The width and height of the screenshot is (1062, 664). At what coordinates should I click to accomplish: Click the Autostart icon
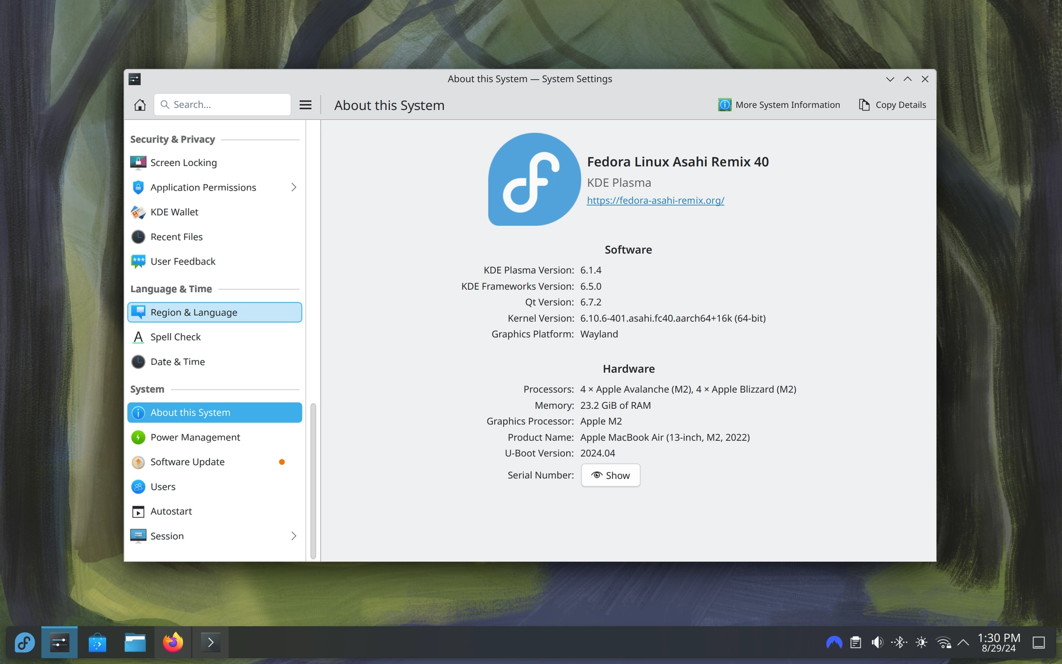(x=138, y=511)
